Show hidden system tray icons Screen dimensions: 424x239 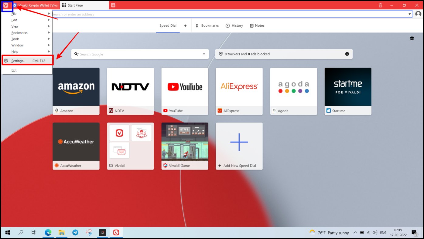pos(355,233)
